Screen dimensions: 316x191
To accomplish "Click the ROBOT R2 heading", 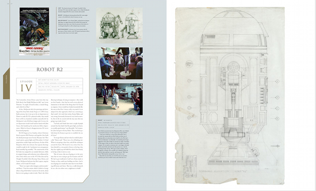I will tap(50, 69).
